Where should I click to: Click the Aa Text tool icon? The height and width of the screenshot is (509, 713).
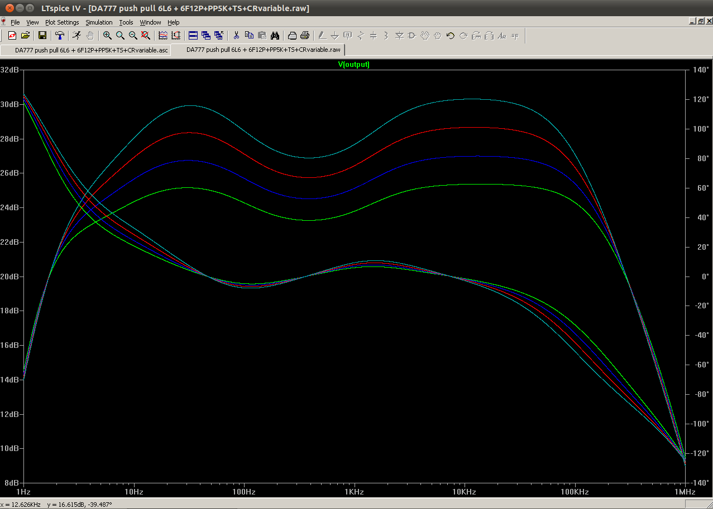click(x=502, y=36)
